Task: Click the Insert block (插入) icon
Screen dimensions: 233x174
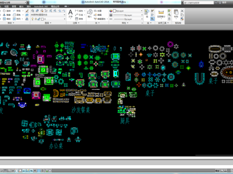Action: [90, 13]
